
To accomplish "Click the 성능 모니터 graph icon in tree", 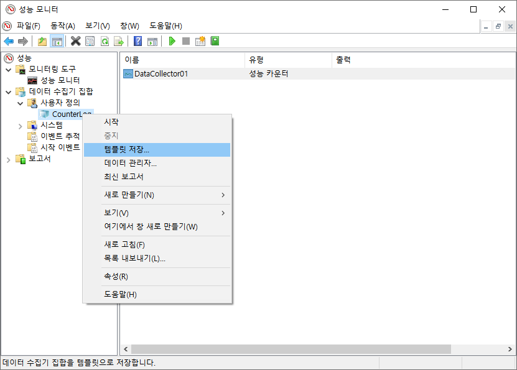I will pos(32,80).
